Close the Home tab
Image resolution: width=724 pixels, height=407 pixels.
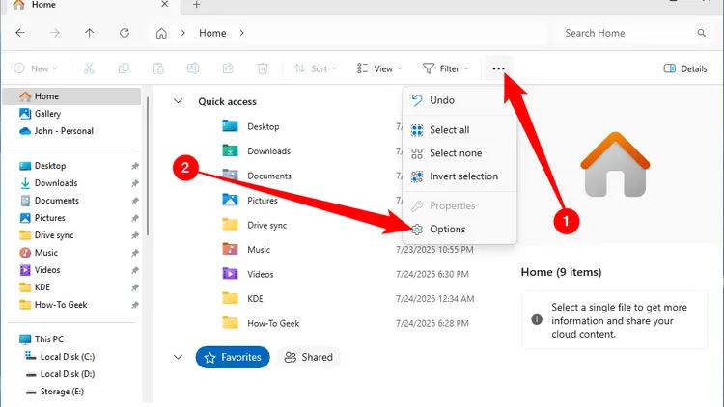pyautogui.click(x=165, y=4)
